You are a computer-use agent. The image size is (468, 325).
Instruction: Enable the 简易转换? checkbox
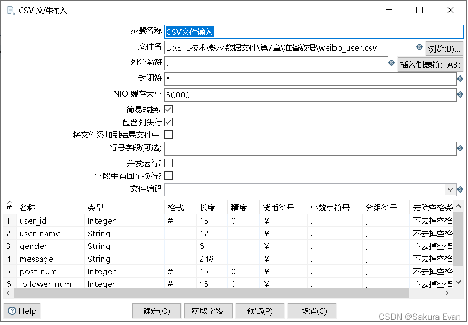[168, 109]
